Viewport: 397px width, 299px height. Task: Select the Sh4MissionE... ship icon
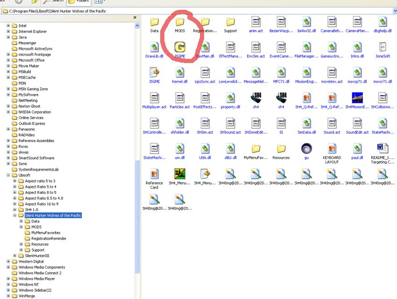pyautogui.click(x=357, y=98)
